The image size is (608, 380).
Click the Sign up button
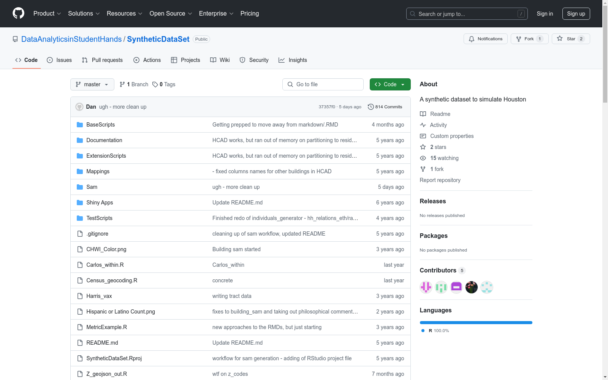tap(576, 14)
